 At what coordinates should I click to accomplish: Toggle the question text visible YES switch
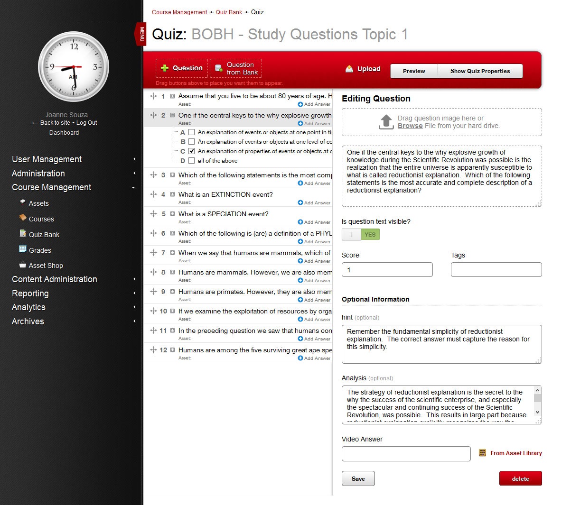[361, 234]
